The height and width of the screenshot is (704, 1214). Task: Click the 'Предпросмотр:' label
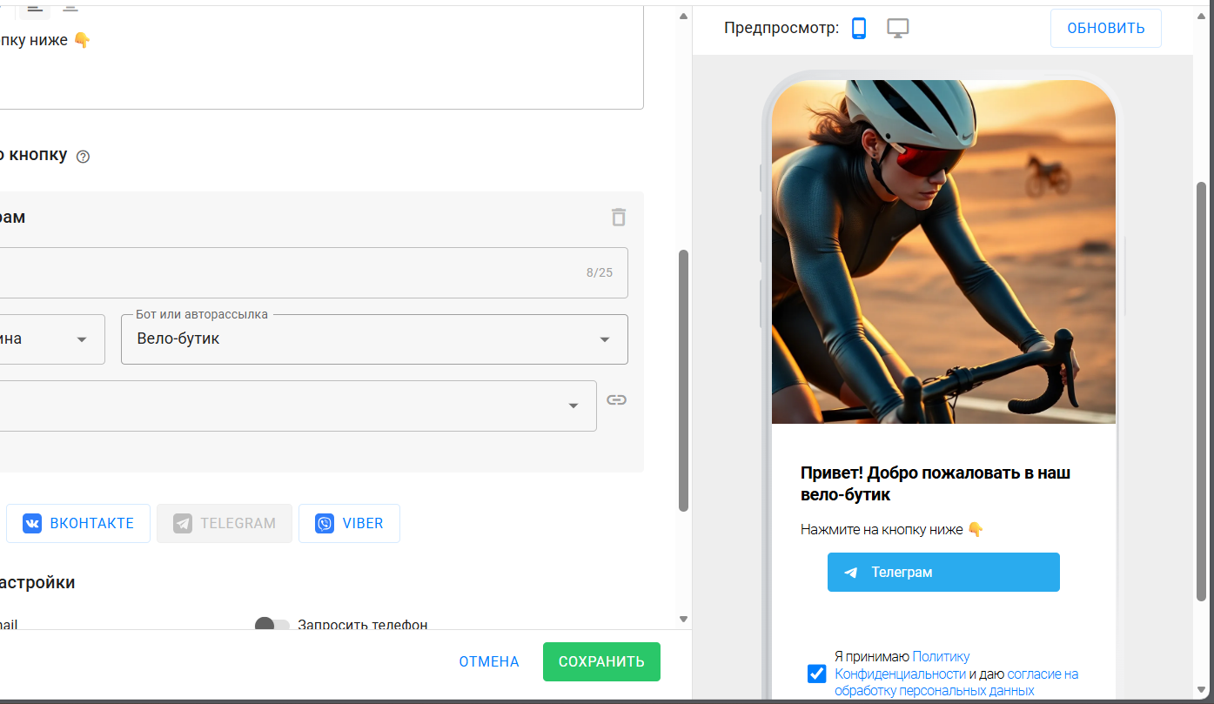click(x=781, y=28)
